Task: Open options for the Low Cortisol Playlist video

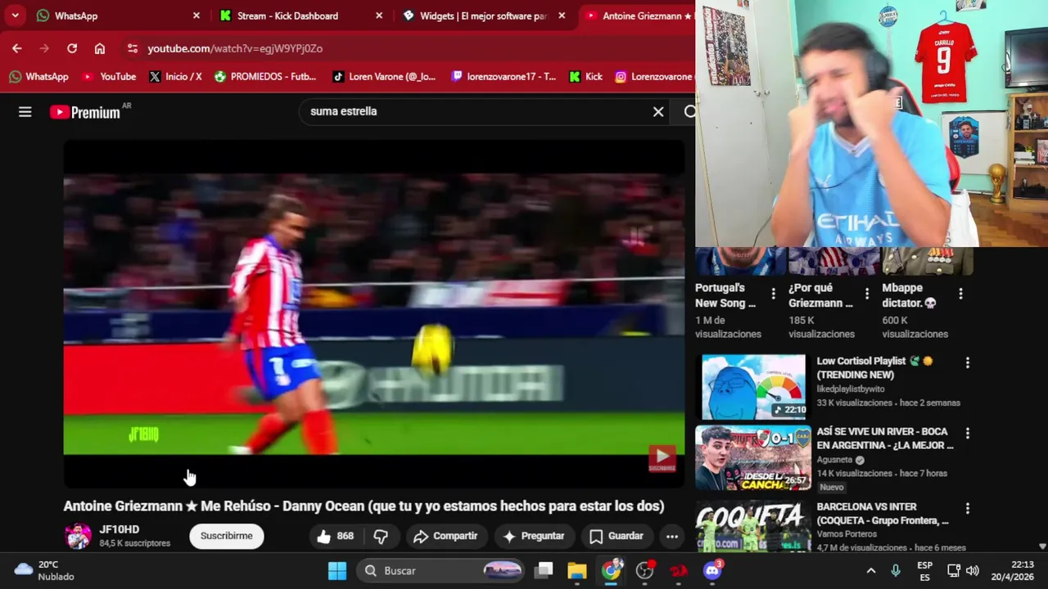Action: pos(967,362)
